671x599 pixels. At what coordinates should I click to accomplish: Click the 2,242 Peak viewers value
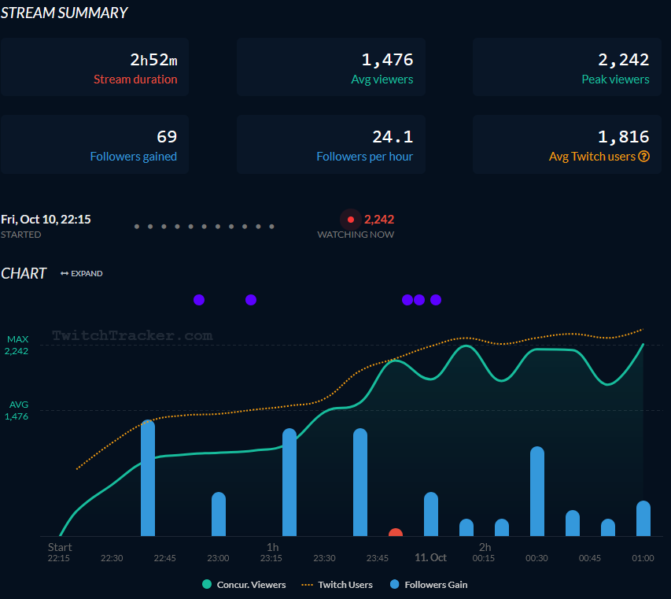pos(624,60)
